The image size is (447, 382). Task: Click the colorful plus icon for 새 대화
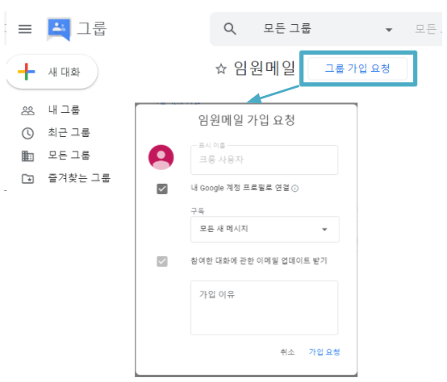[27, 72]
